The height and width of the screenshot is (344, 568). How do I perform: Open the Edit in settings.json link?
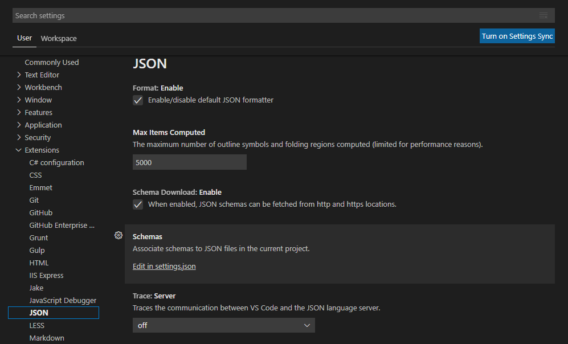164,266
